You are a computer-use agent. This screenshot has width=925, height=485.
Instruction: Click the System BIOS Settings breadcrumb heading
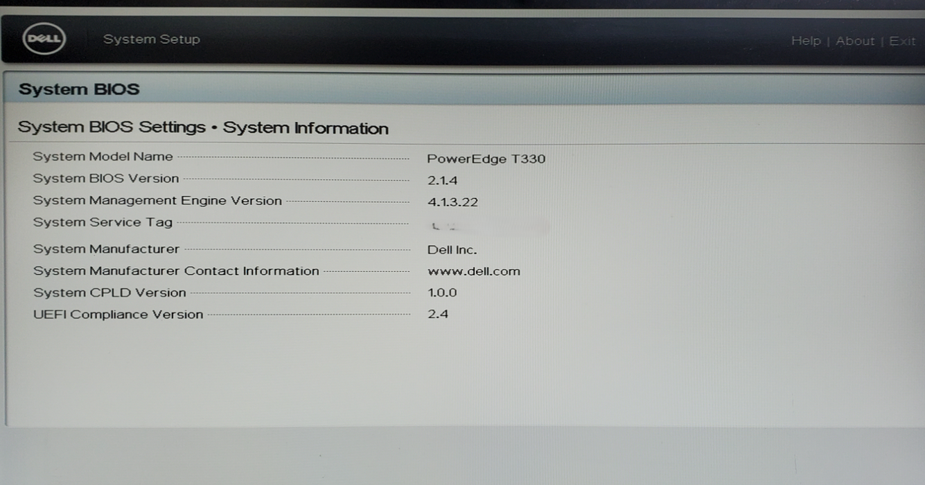(x=203, y=128)
